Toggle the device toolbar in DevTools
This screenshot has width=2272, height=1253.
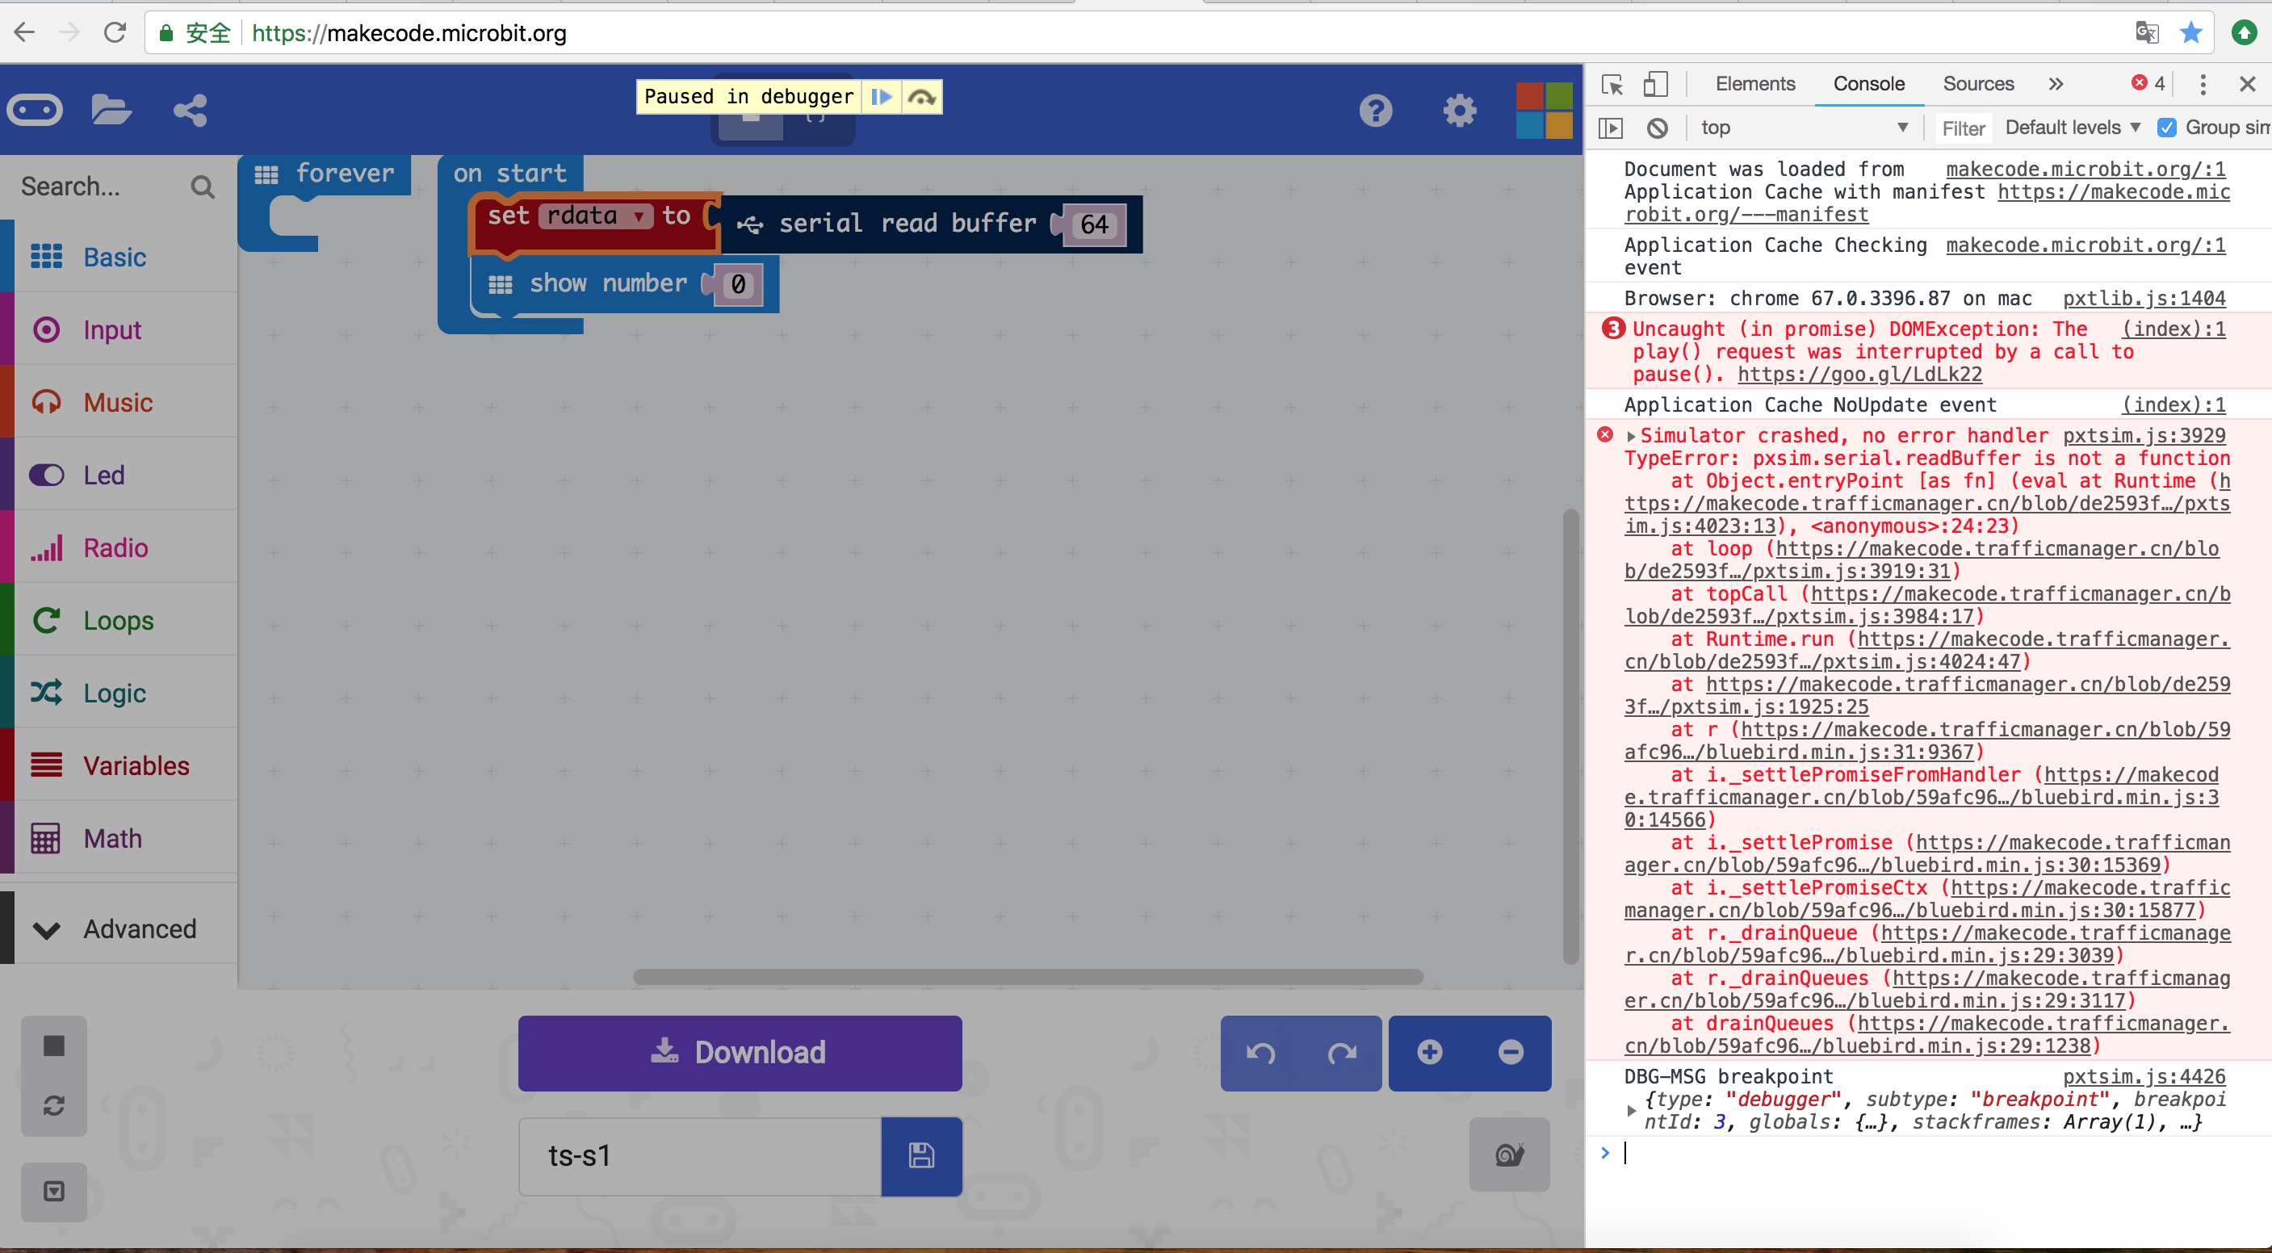pos(1657,84)
